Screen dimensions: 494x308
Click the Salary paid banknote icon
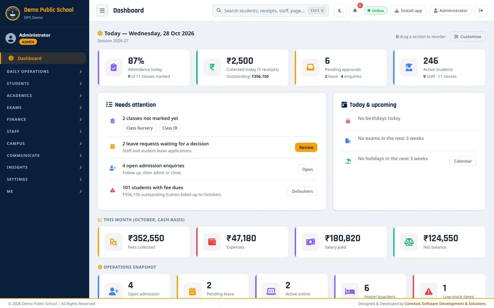310,242
